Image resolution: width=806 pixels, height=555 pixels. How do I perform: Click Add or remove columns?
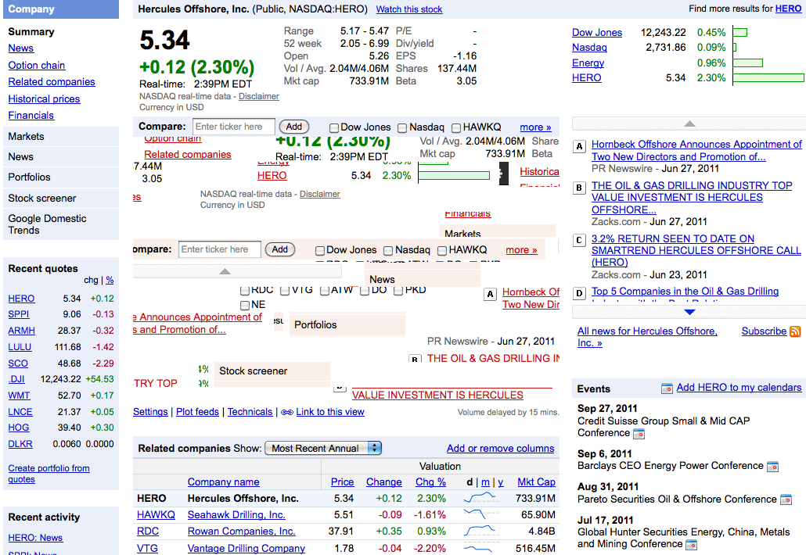[x=500, y=448]
